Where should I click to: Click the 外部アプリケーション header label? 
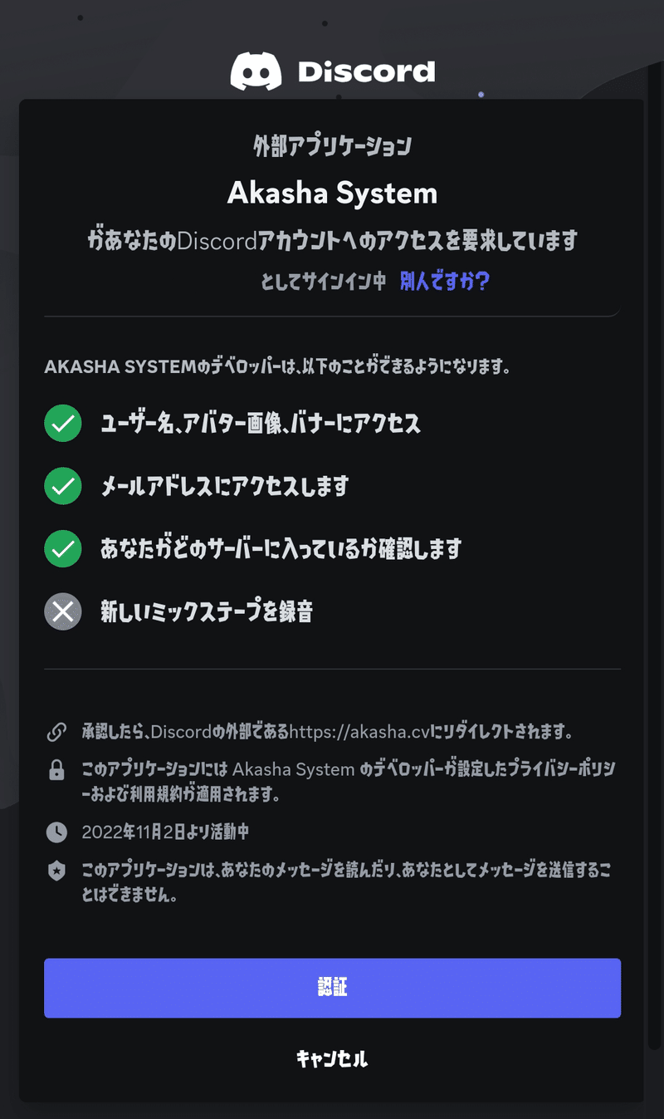click(332, 145)
